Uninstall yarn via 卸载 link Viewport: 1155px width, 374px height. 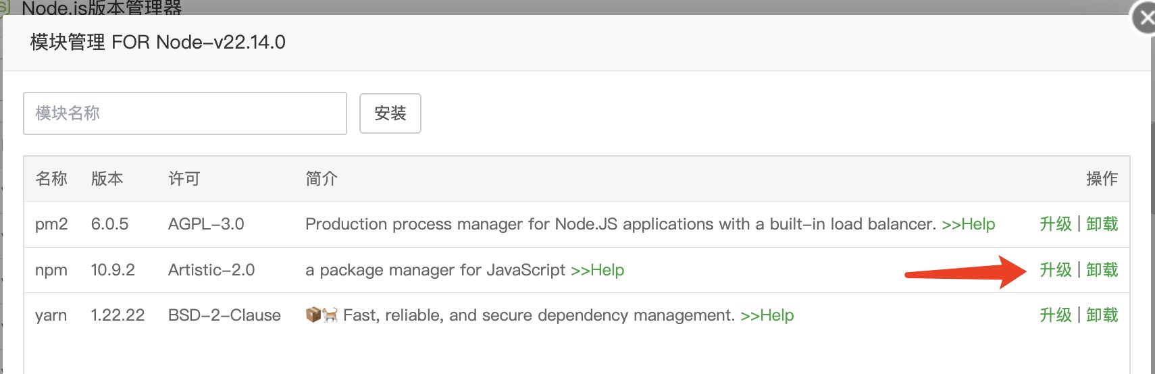[x=1102, y=315]
